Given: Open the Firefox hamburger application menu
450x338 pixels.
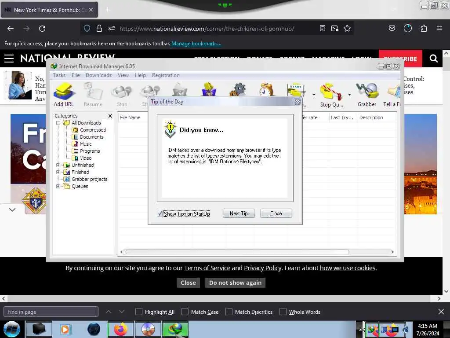Looking at the screenshot, I should point(439,28).
